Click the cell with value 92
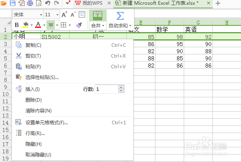241x162 pixels. tap(198, 37)
